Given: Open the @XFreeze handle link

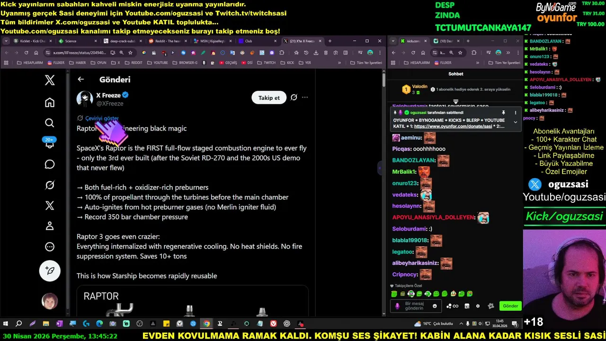Looking at the screenshot, I should click(x=110, y=103).
